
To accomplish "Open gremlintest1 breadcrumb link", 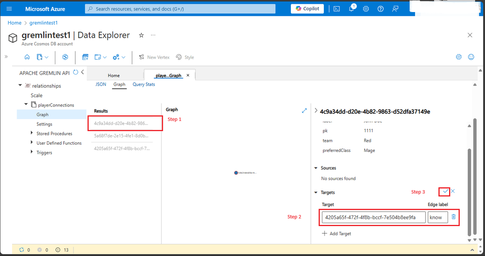I will pos(43,23).
